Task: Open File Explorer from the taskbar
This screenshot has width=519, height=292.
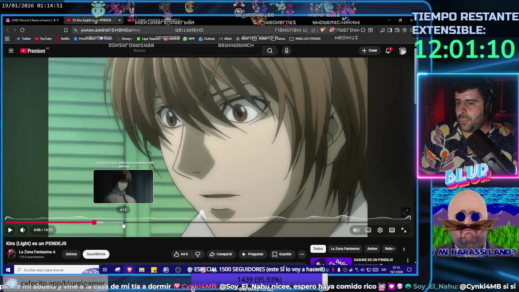Action: click(x=142, y=270)
